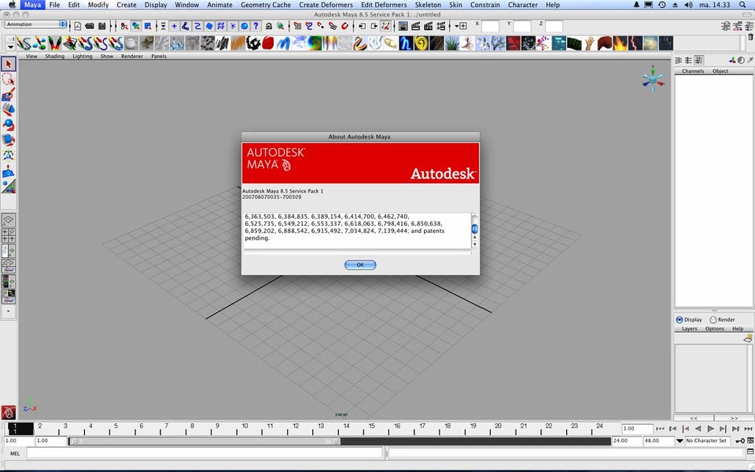Select the yellow spiral shelf icon
Image resolution: width=755 pixels, height=472 pixels.
421,43
